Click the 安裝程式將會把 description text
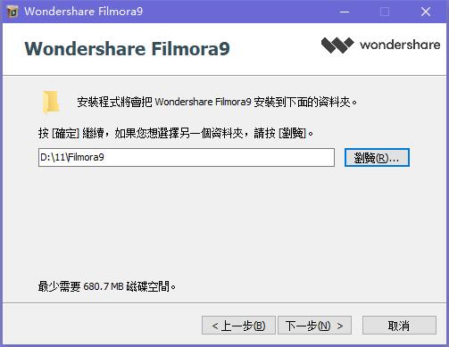This screenshot has height=347, width=449. [x=217, y=102]
